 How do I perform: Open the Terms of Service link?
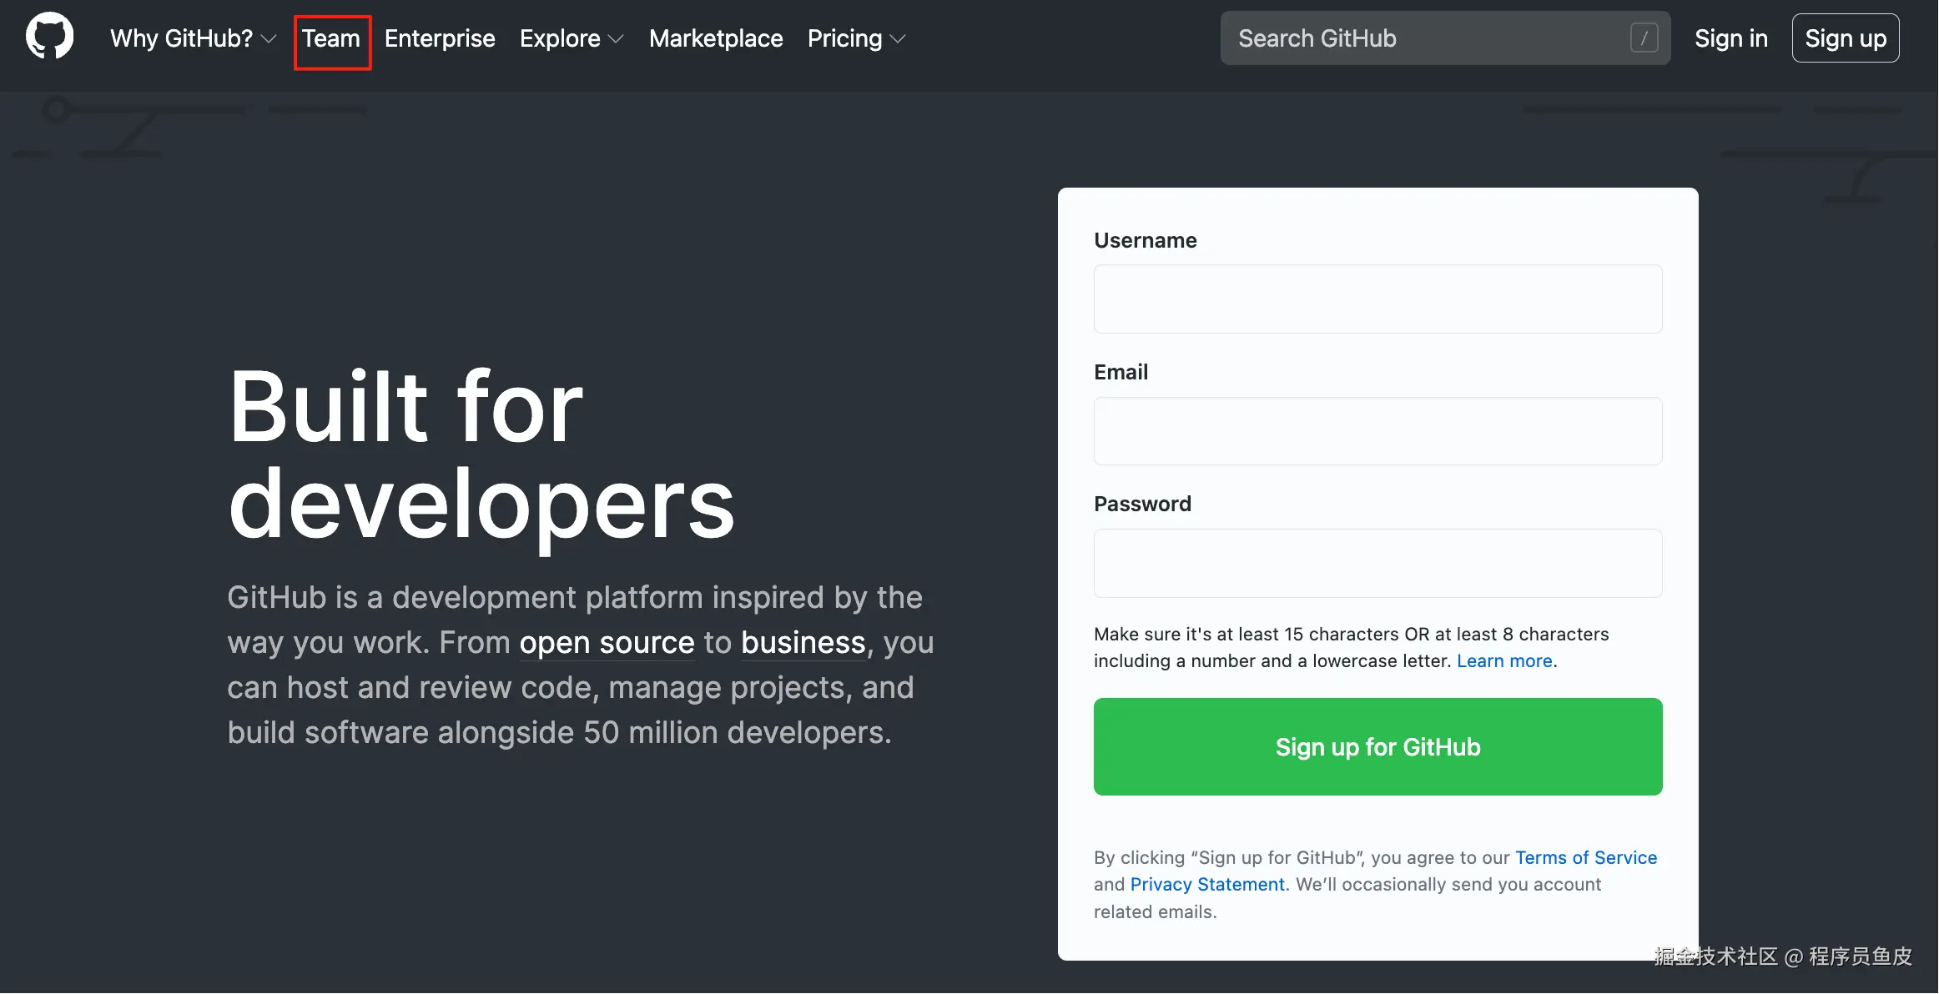tap(1585, 857)
